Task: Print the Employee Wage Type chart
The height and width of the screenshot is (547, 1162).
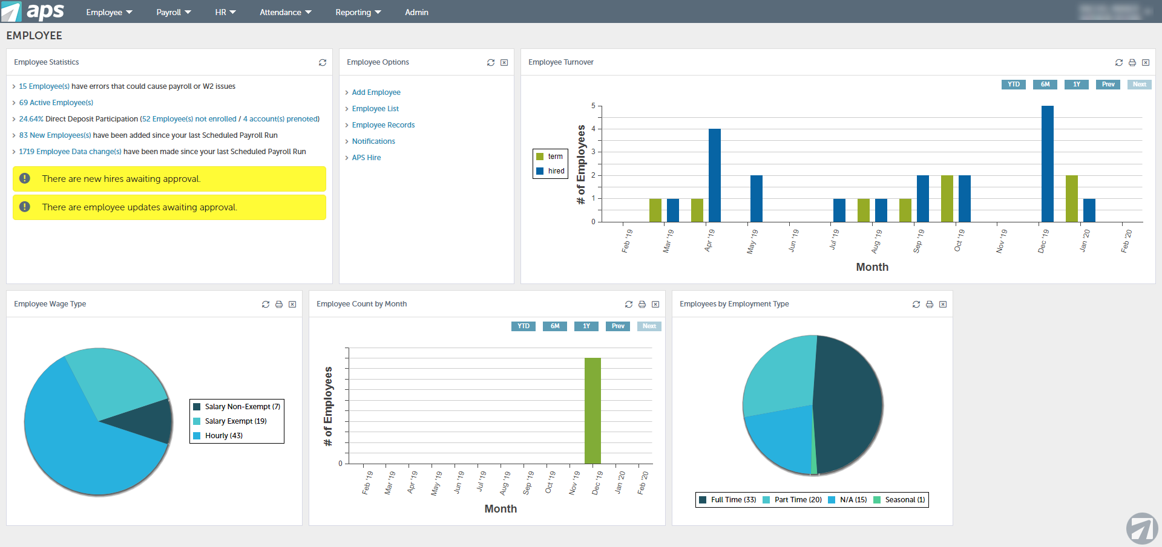Action: click(x=279, y=305)
